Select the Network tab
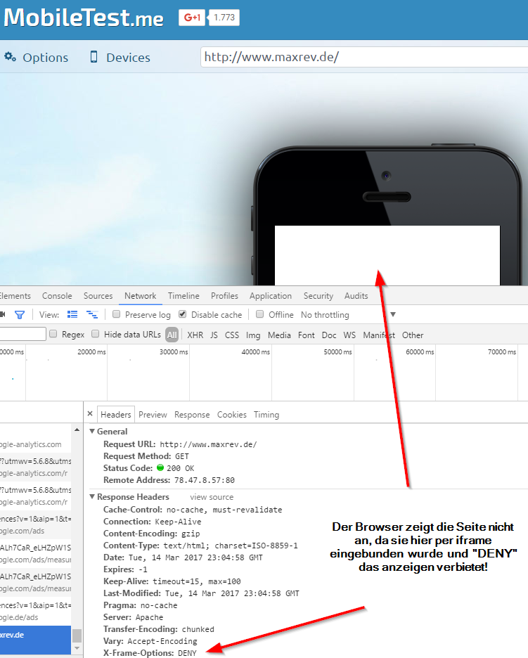Viewport: 528px width, 658px height. click(140, 296)
